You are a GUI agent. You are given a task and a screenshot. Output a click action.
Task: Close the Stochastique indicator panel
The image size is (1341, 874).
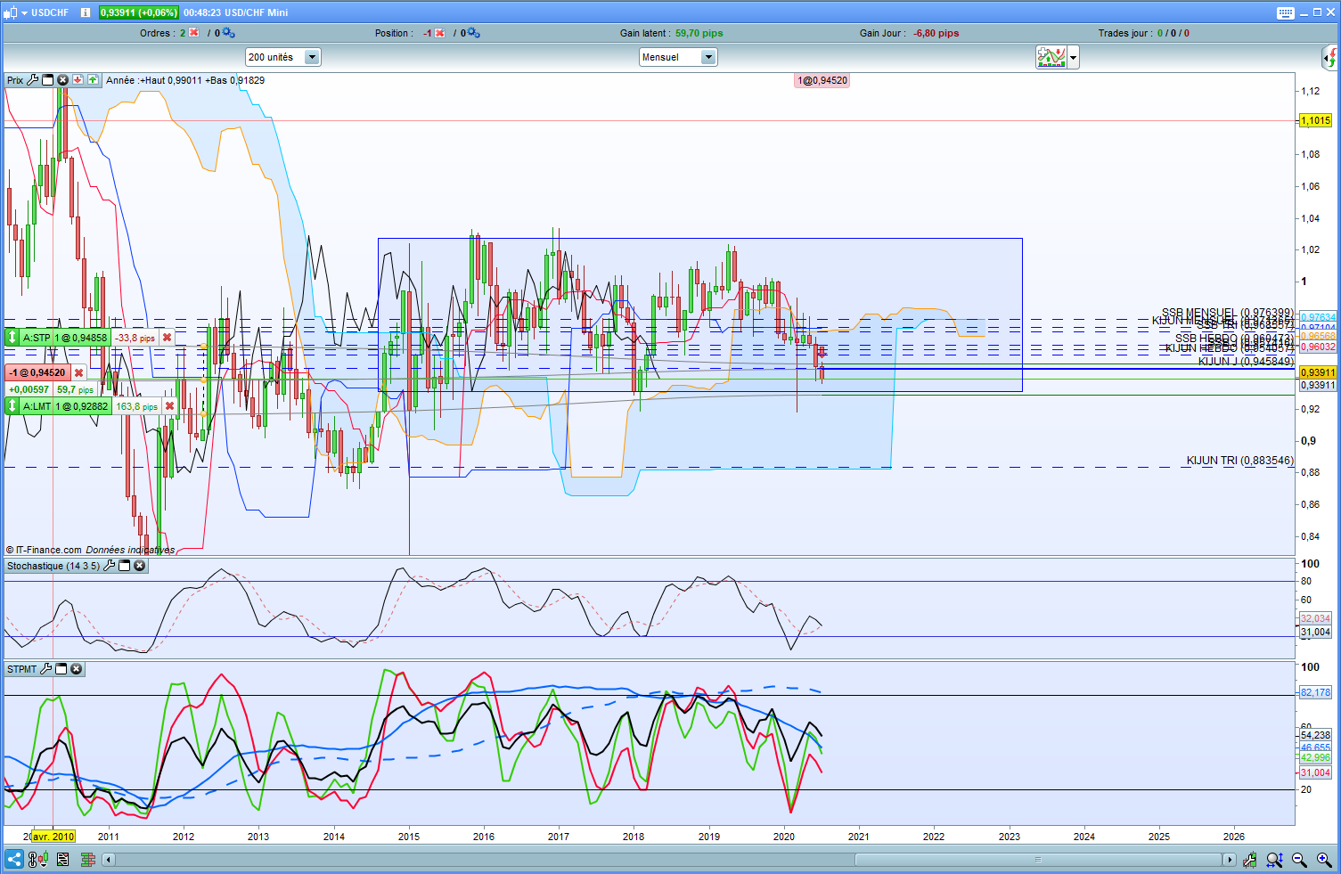click(x=140, y=566)
